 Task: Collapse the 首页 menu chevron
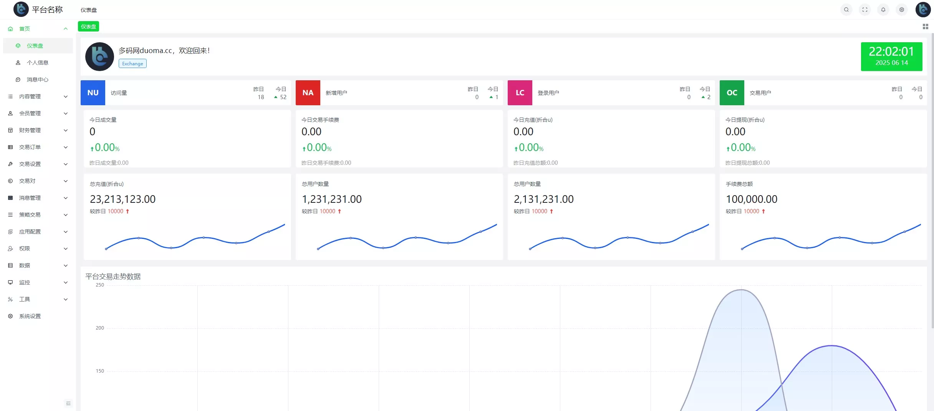(66, 29)
